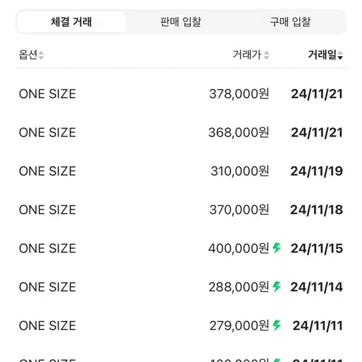Click the 24/11/14 trade date

click(316, 287)
